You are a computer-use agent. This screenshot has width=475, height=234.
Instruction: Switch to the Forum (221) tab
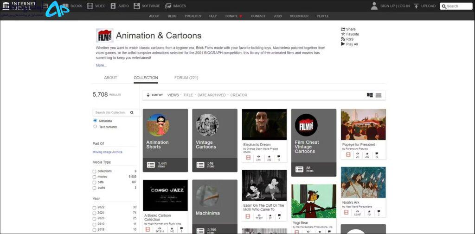186,78
